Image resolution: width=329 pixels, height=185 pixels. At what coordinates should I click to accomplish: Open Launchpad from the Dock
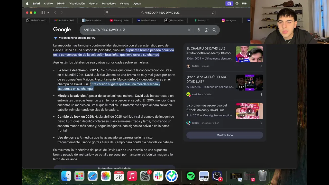(x=79, y=176)
